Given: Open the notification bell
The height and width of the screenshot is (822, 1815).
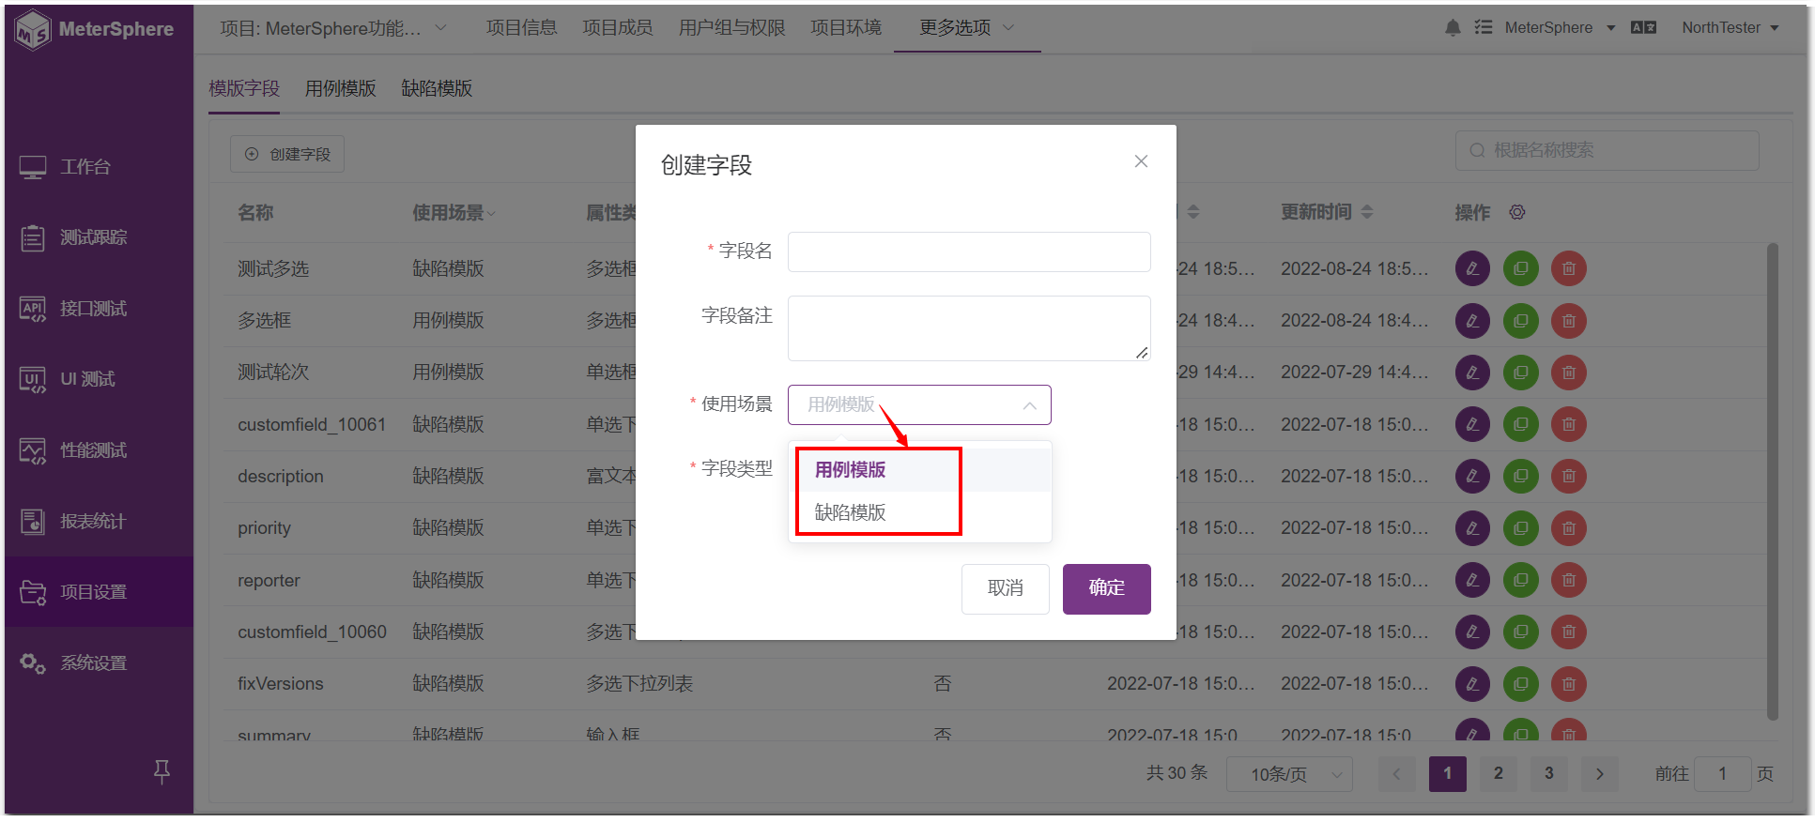Looking at the screenshot, I should pyautogui.click(x=1453, y=28).
